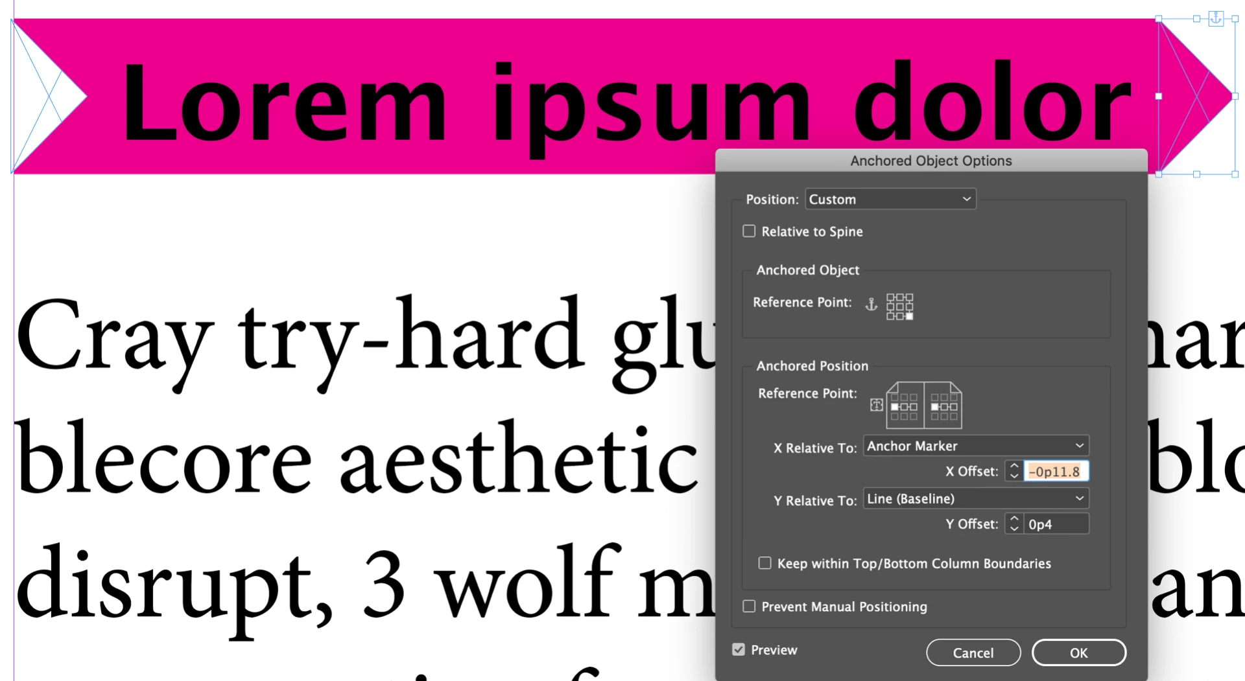Image resolution: width=1245 pixels, height=681 pixels.
Task: Select top-center Anchored Object reference point
Action: [x=900, y=297]
